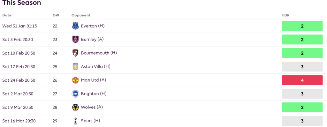
Task: Click the Sat 3 Feb 20:30 date
Action: pyautogui.click(x=18, y=40)
